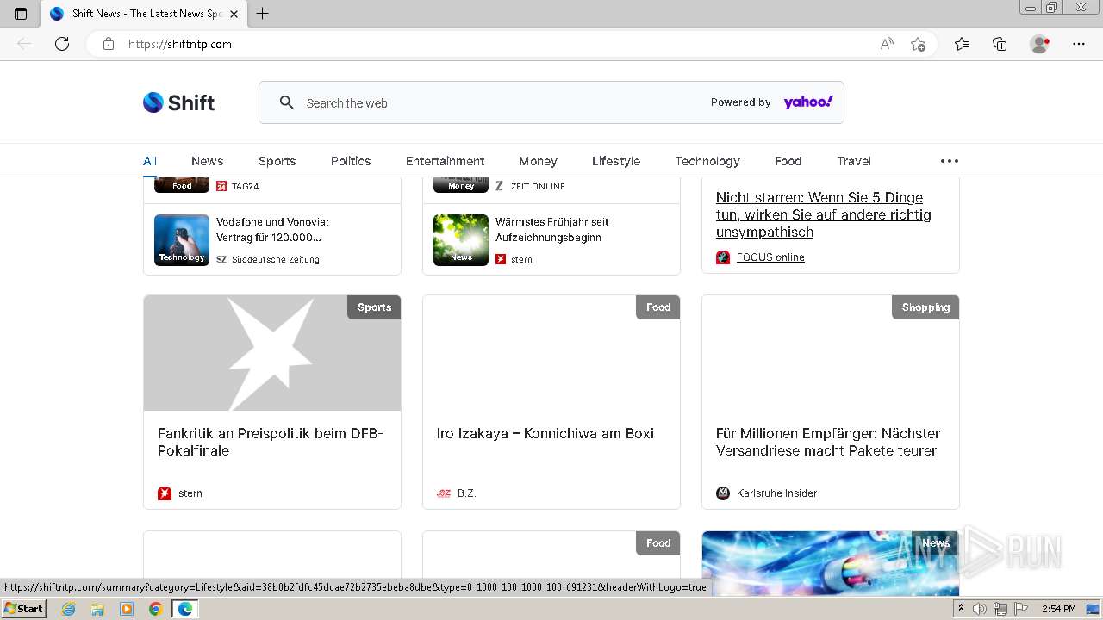This screenshot has height=620, width=1103.
Task: Click the Shift logo
Action: [178, 102]
